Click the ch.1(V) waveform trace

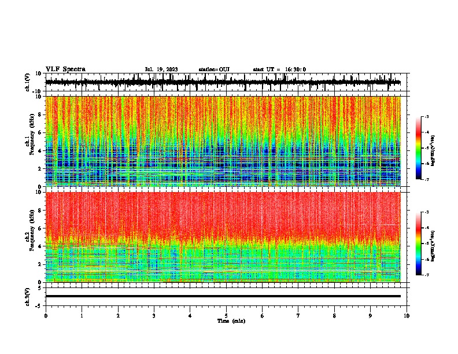coord(223,82)
